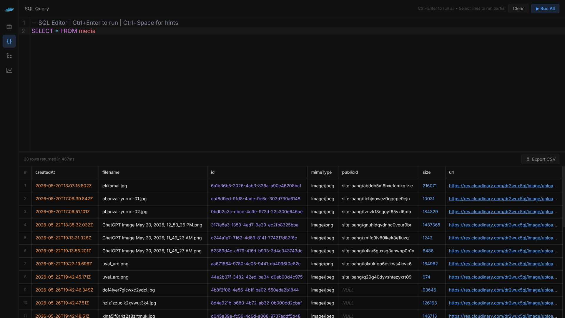Open url link in row 4
Screen dimensions: 565x318
503,225
